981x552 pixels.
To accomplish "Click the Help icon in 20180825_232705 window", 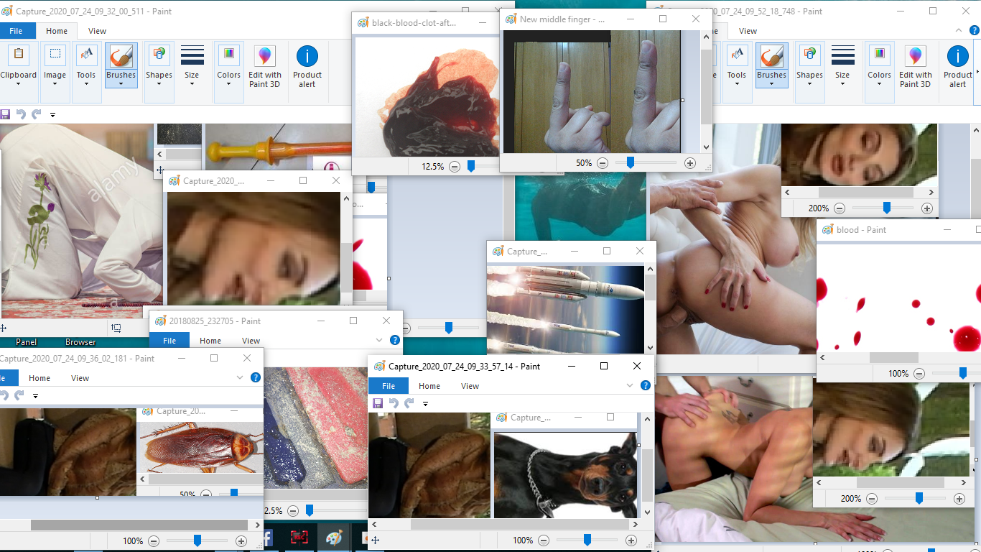I will tap(394, 341).
